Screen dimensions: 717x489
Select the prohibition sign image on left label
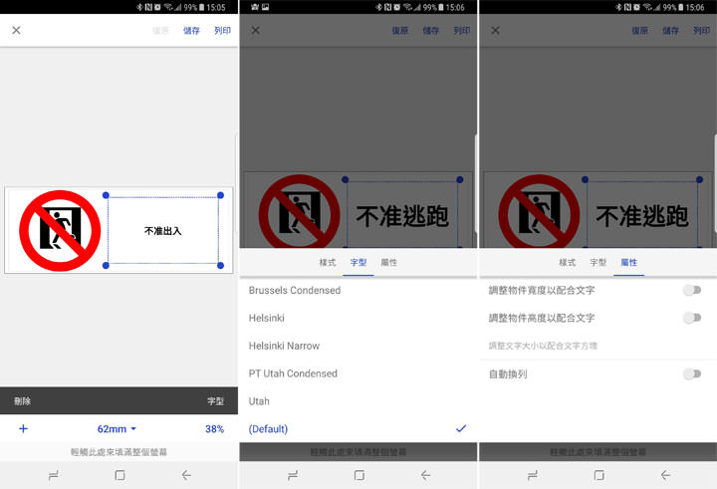(x=61, y=230)
